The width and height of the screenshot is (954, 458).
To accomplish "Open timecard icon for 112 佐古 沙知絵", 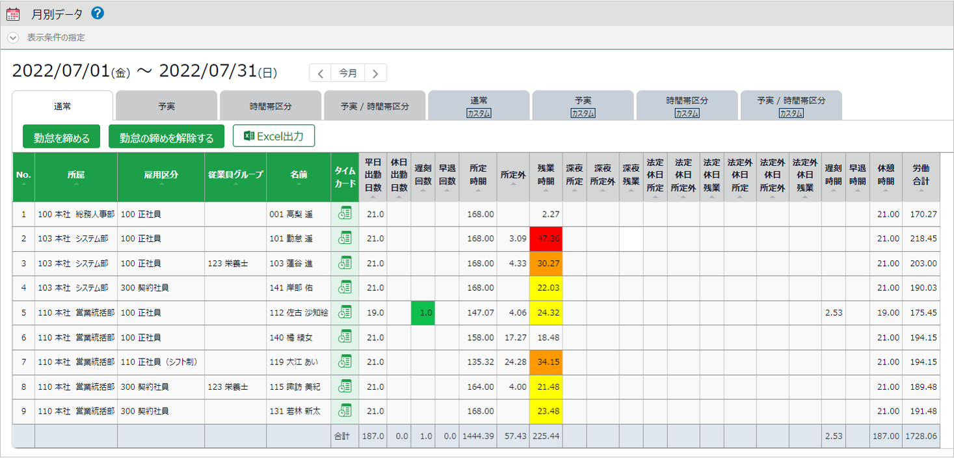I will [x=345, y=312].
